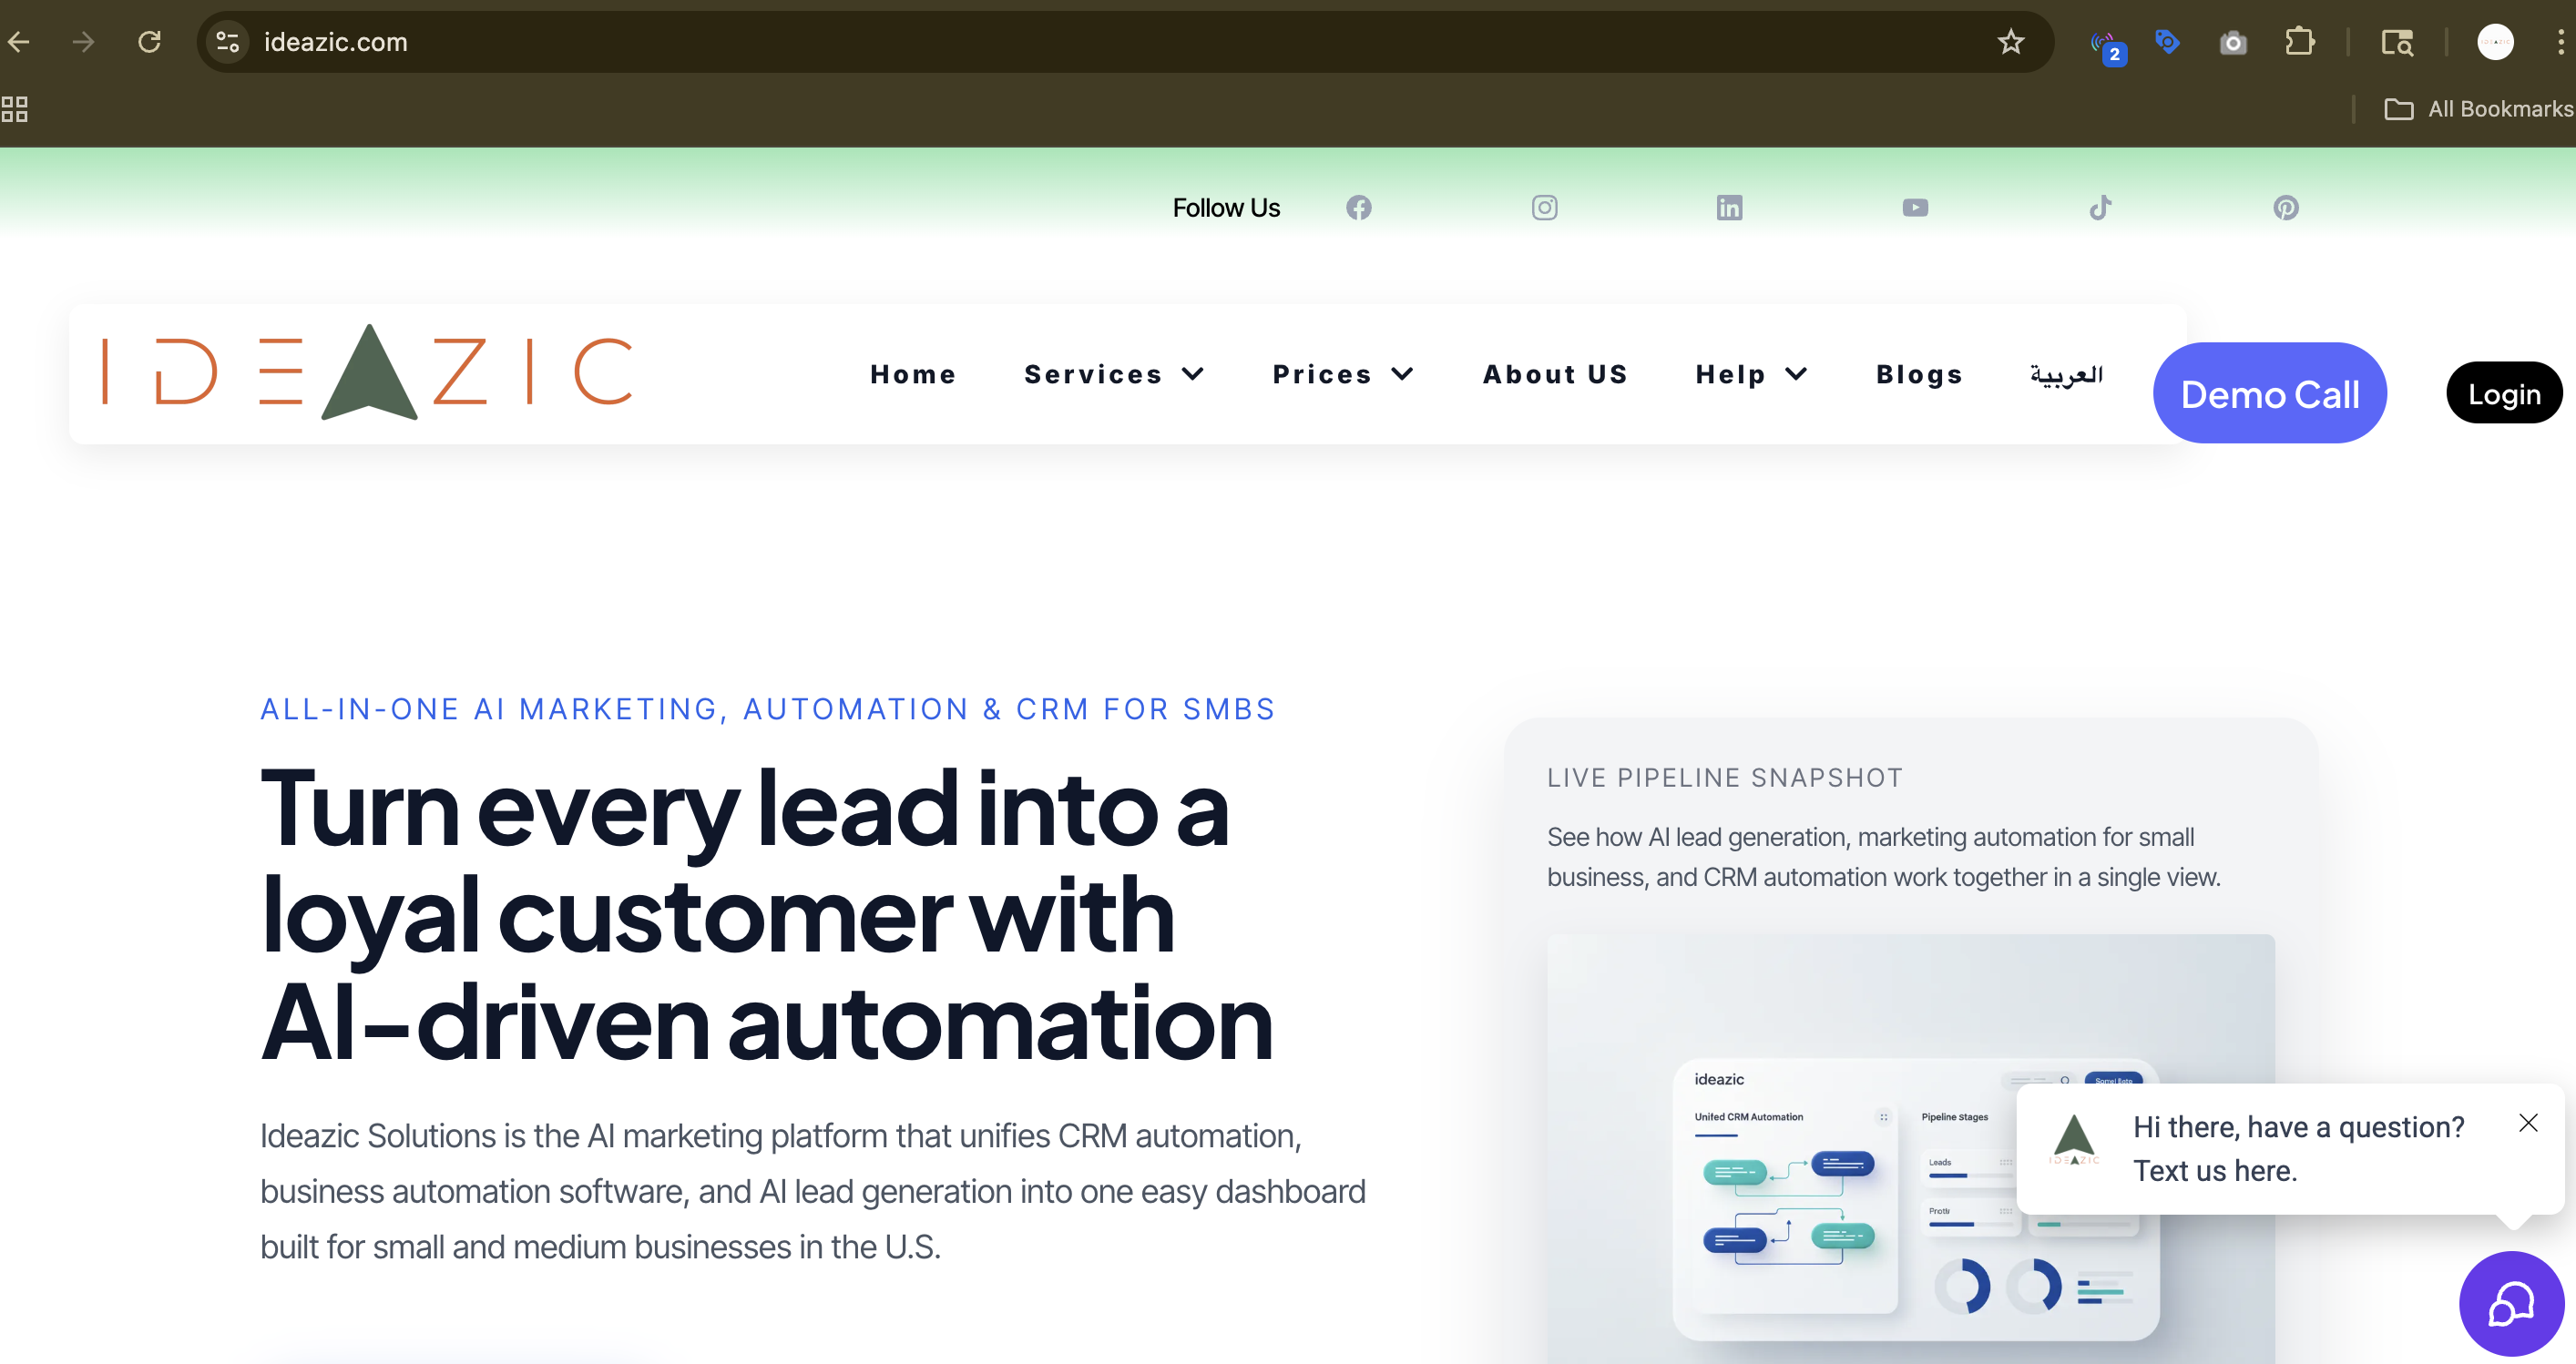Switch the site language to Arabic
Image resolution: width=2576 pixels, height=1364 pixels.
pos(2066,373)
